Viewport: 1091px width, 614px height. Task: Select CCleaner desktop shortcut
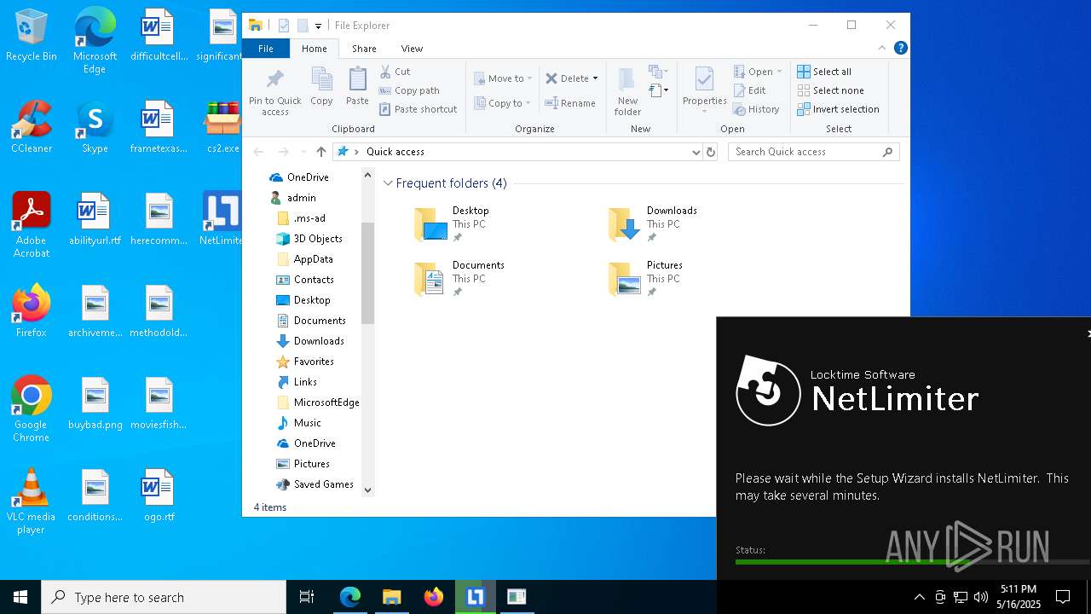point(32,128)
